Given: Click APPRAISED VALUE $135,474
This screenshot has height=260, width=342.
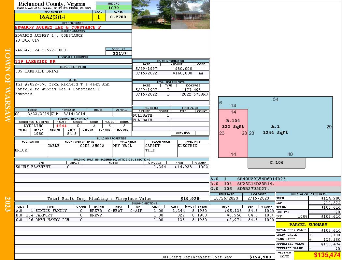Looking at the screenshot, I should (x=331, y=244).
